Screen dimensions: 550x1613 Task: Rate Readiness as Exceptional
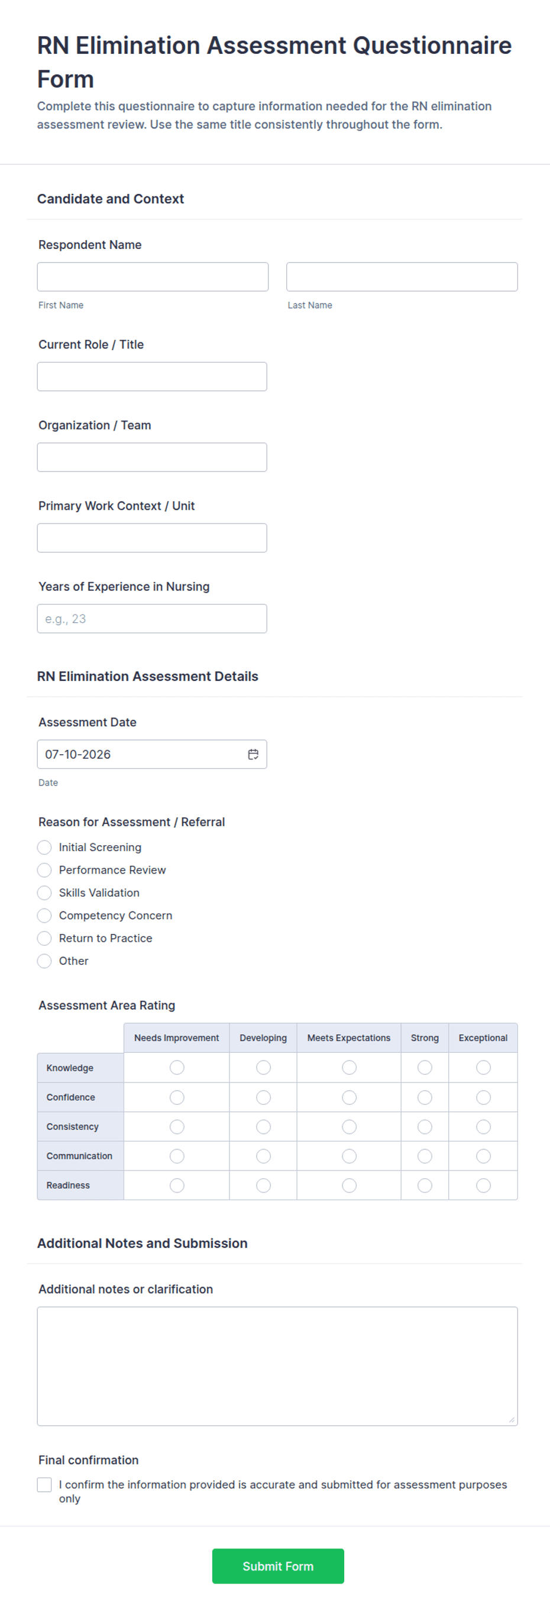(x=483, y=1185)
